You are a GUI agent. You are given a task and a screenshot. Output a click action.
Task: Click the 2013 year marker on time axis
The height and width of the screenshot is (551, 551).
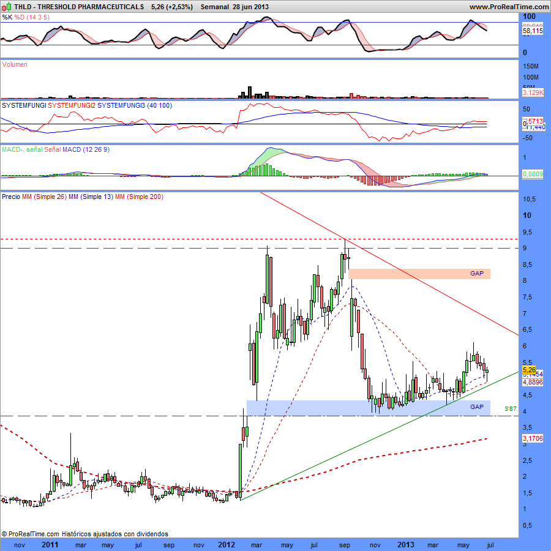405,545
